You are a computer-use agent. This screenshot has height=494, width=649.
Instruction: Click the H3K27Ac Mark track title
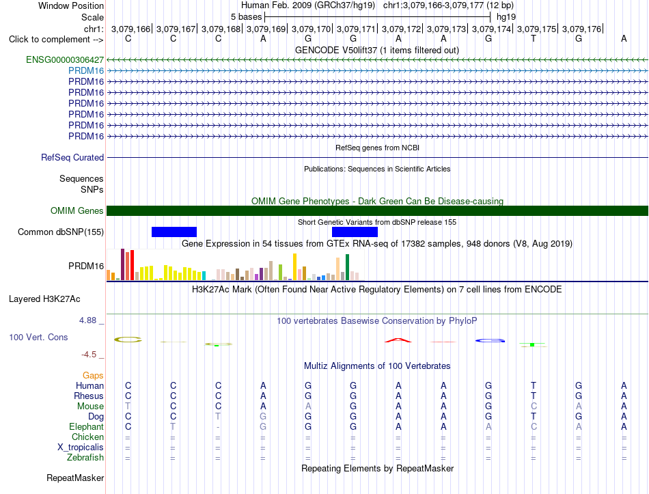[377, 290]
